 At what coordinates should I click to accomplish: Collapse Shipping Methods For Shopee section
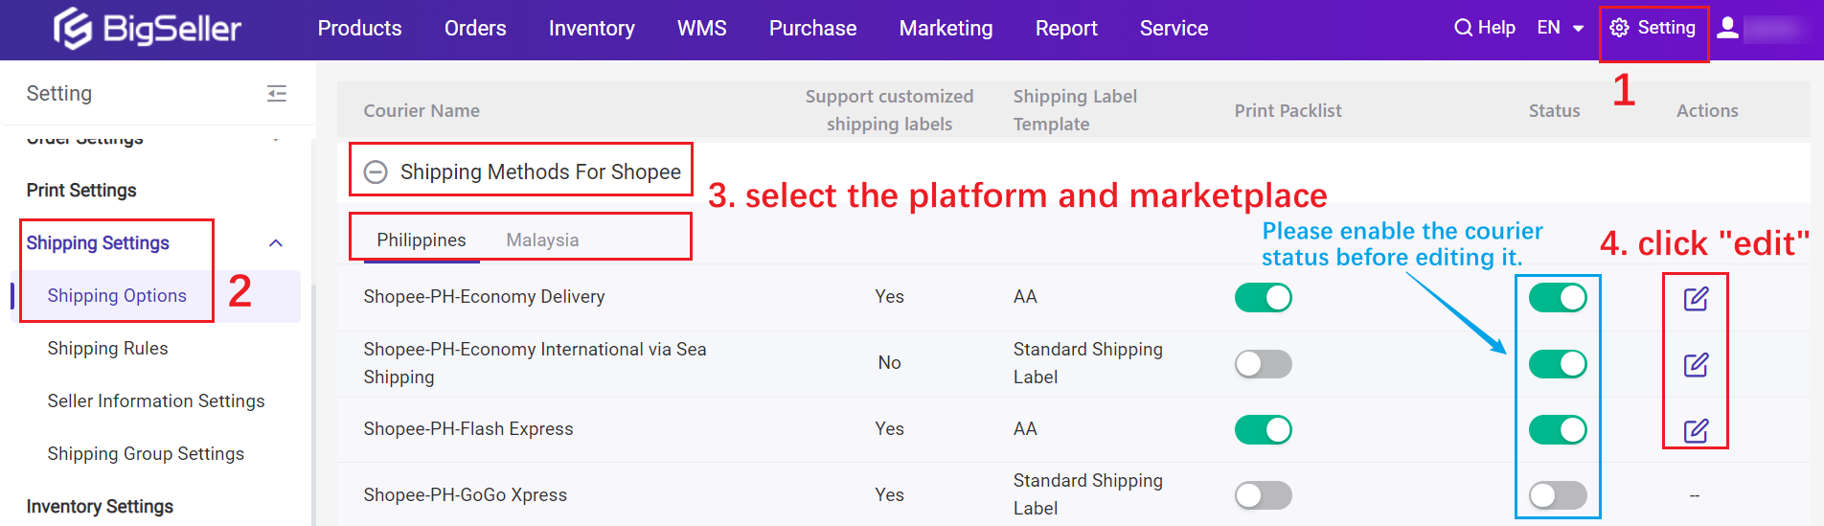376,172
